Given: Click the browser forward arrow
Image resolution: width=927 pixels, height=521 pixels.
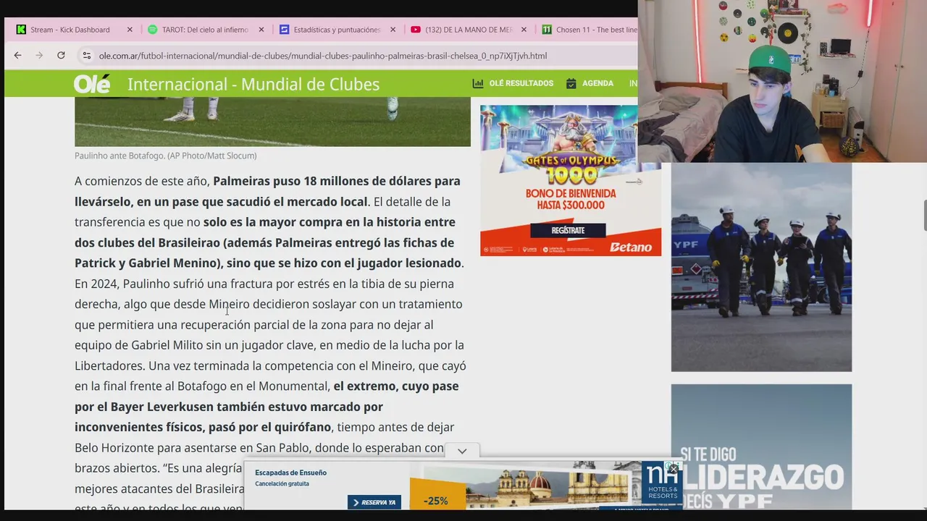Looking at the screenshot, I should (x=39, y=56).
